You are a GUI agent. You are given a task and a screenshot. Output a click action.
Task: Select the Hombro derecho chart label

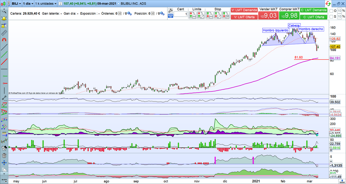coord(311,29)
